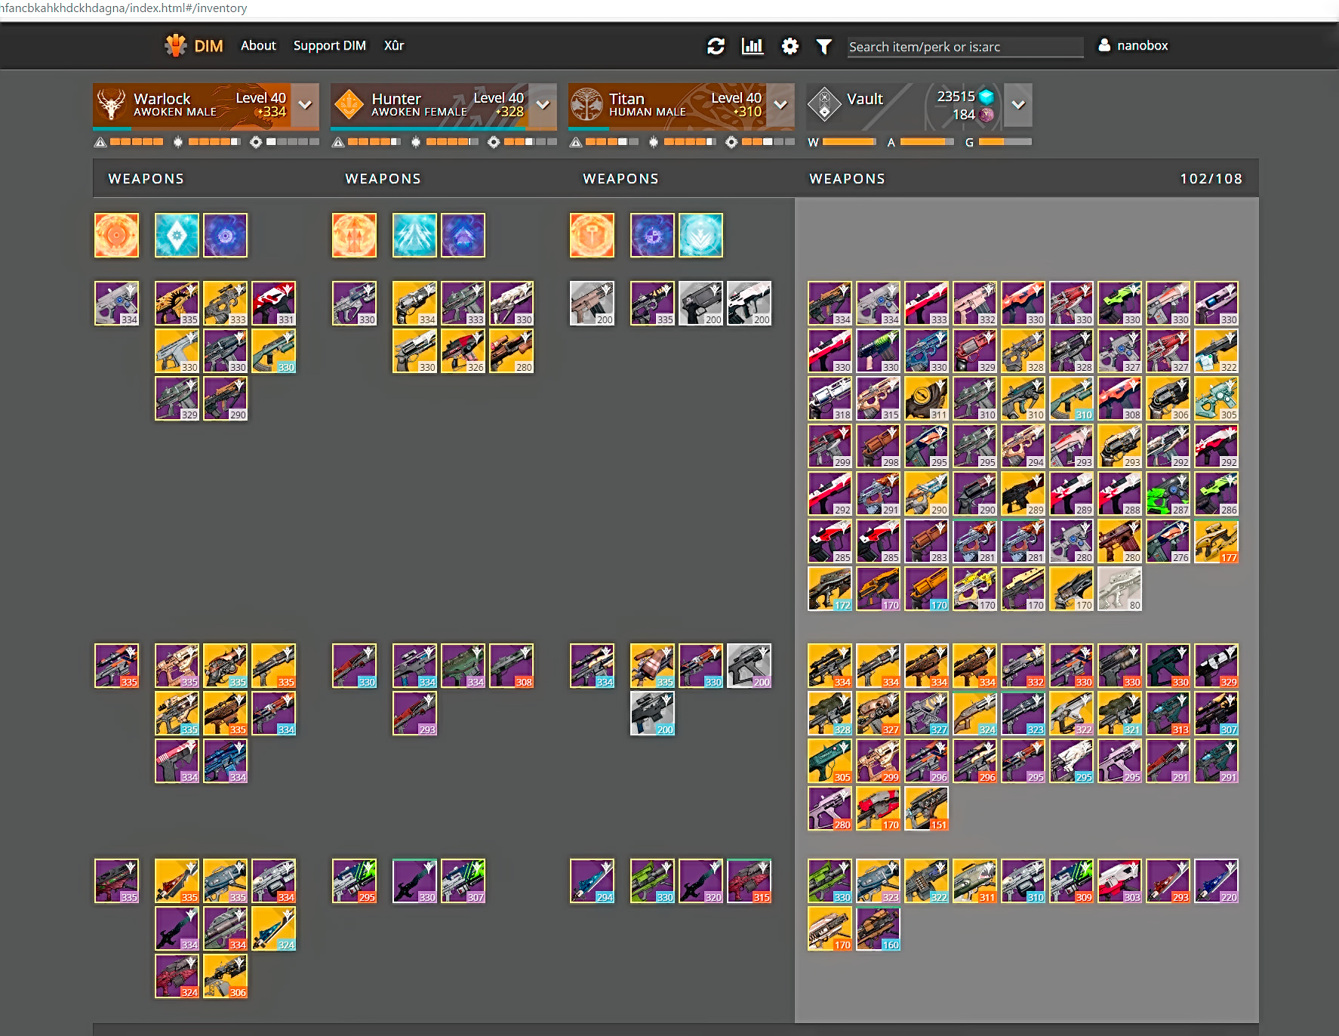Select the Vault hand cannon labeled 318
This screenshot has width=1339, height=1036.
pyautogui.click(x=830, y=399)
